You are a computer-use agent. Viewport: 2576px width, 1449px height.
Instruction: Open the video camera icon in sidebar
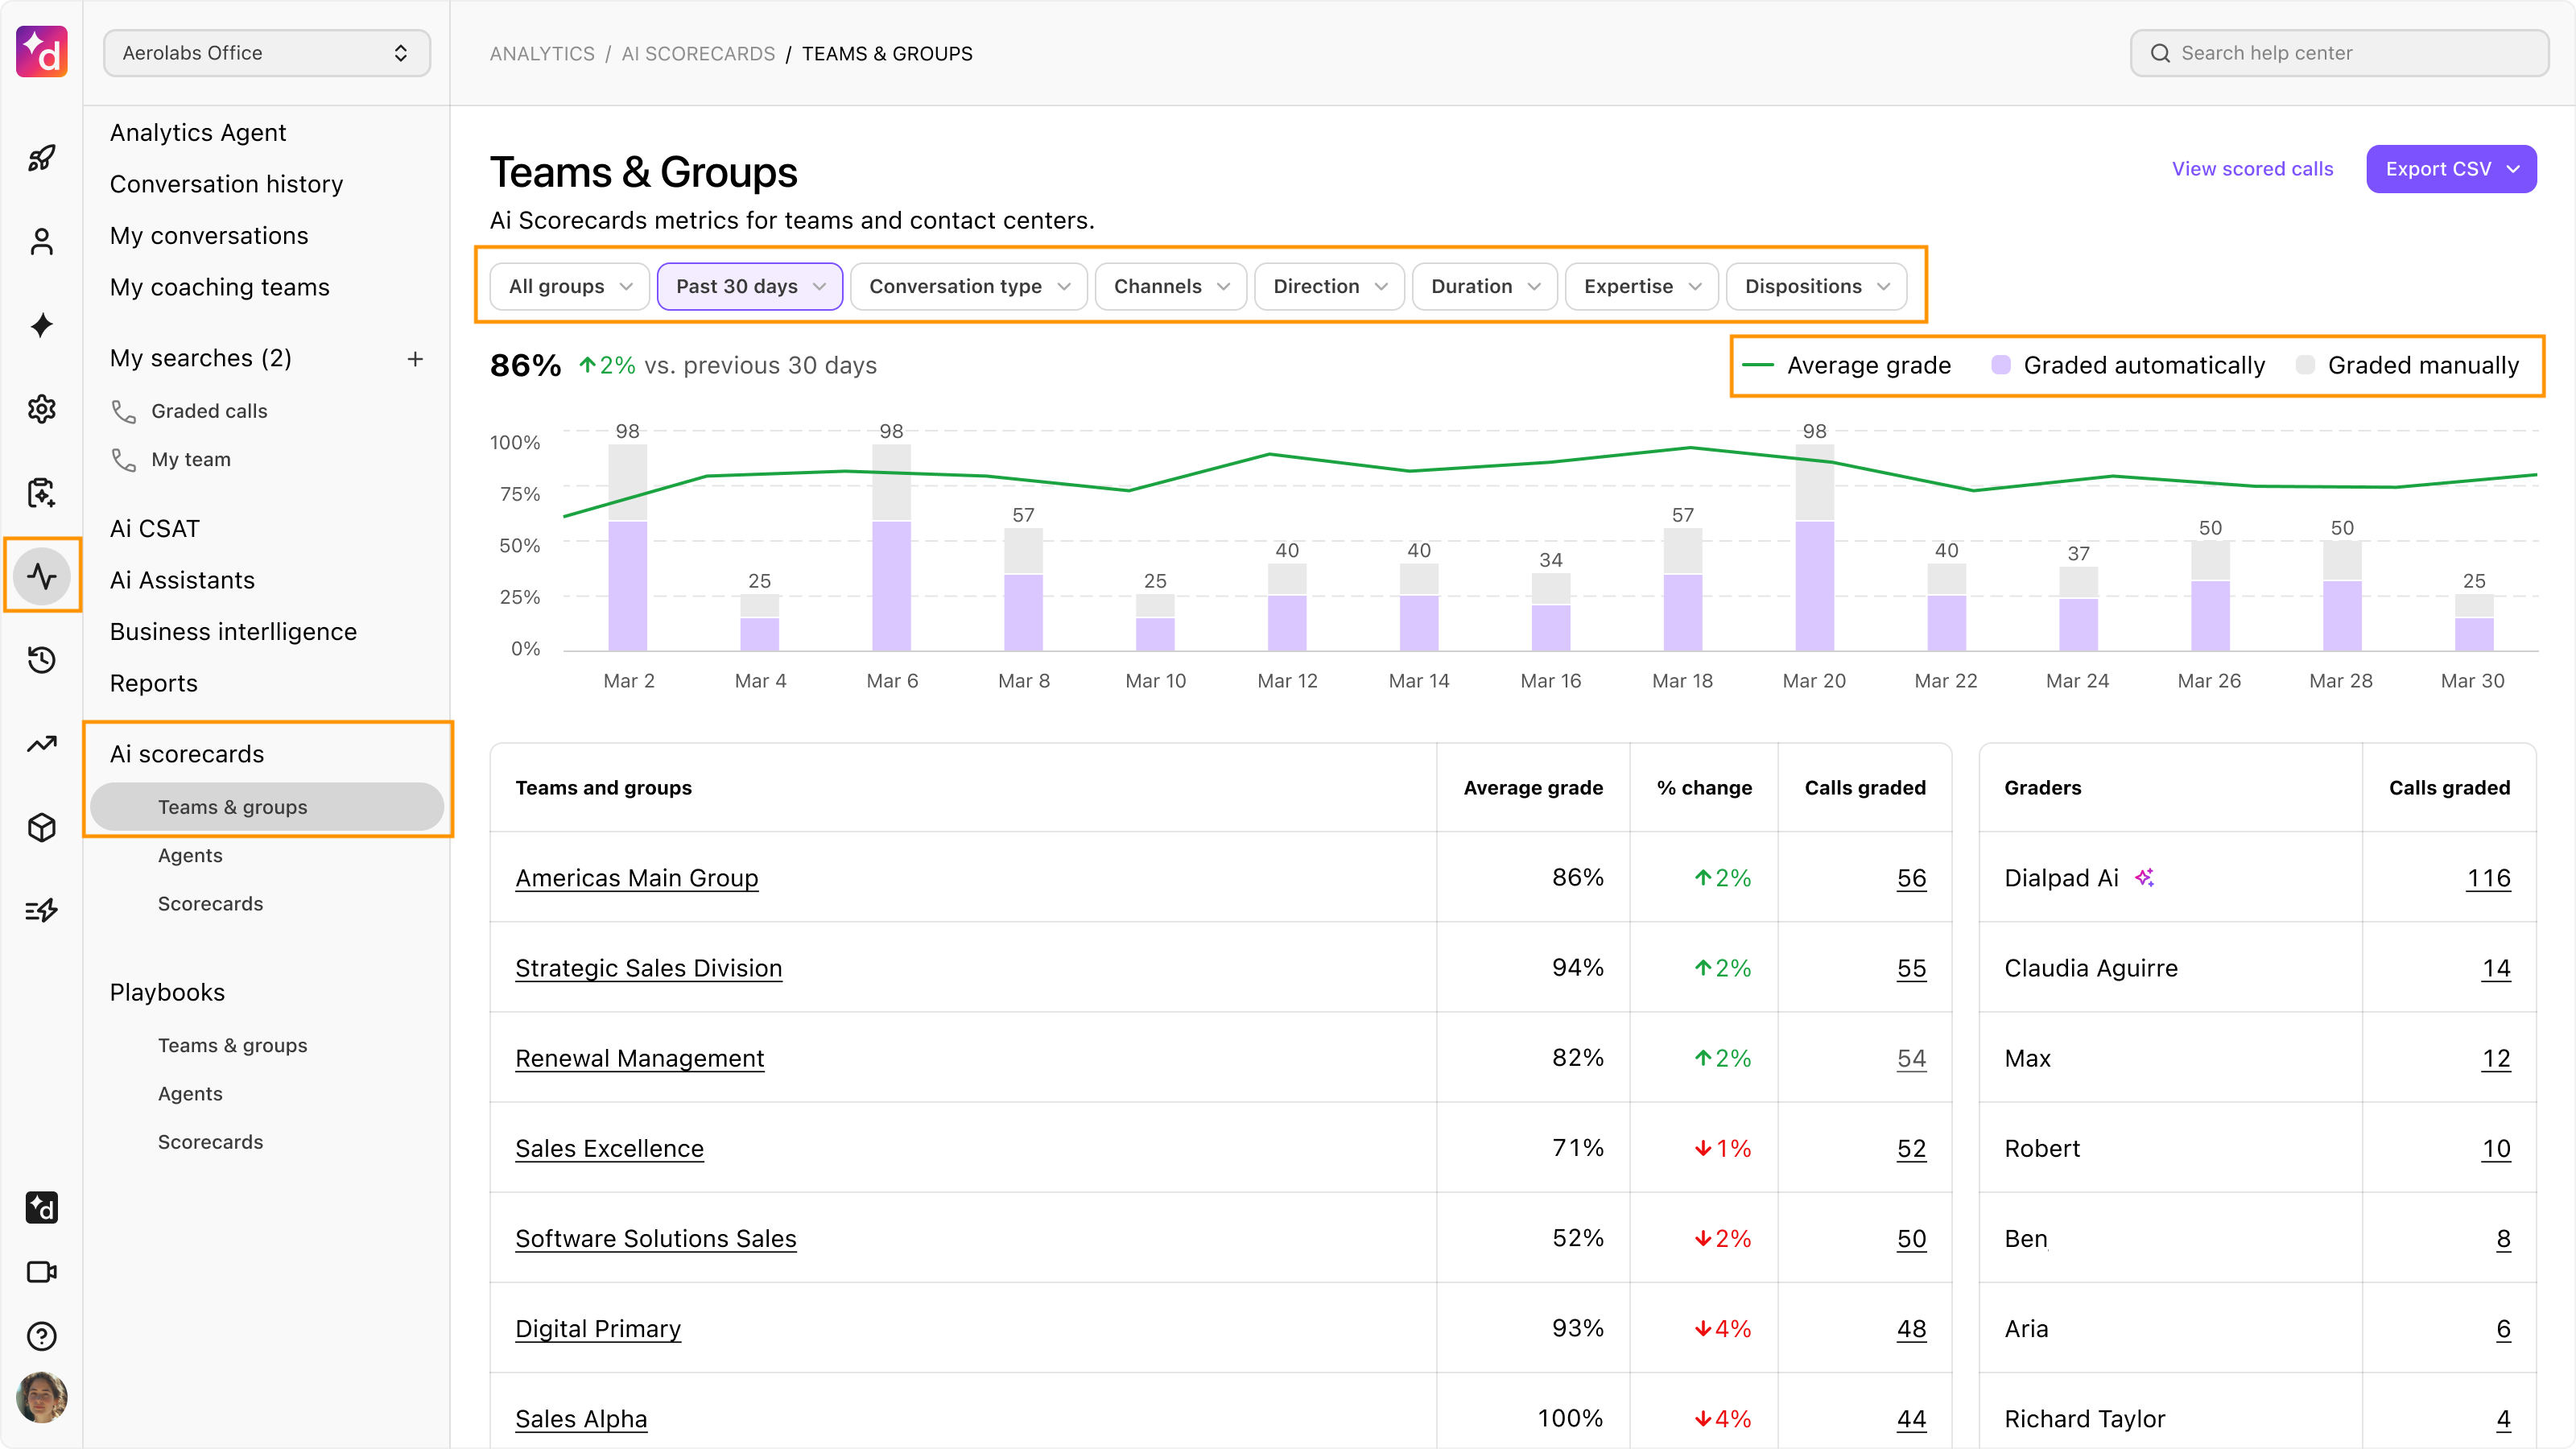(x=41, y=1272)
